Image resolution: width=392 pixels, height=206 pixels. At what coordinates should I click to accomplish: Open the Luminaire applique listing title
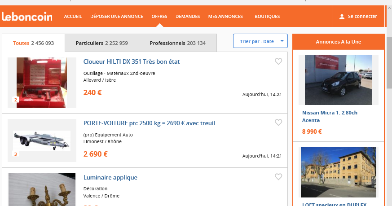click(x=110, y=177)
